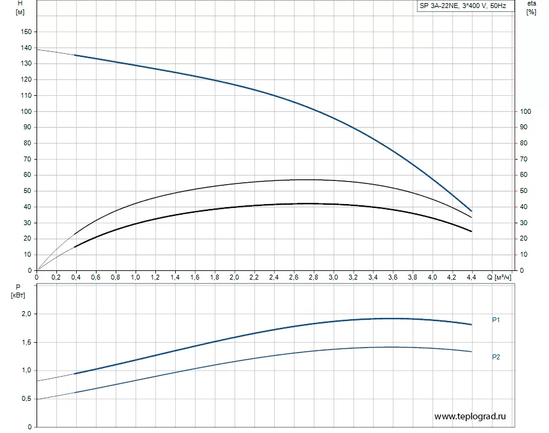
Task: Click the 100 tick on eta axis
Action: coord(525,112)
